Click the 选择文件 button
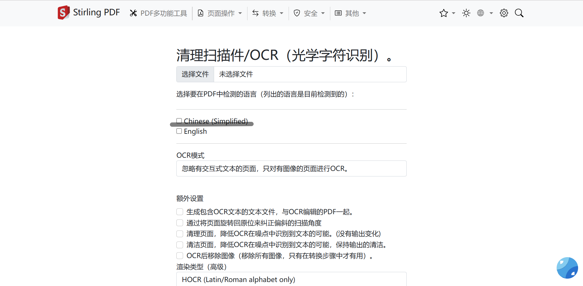 pyautogui.click(x=195, y=74)
